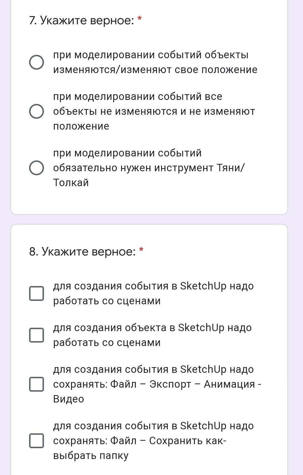303x475 pixels.
Task: Check box 'Файл – Экспорт – Анимация - Видео'
Action: pos(37,384)
